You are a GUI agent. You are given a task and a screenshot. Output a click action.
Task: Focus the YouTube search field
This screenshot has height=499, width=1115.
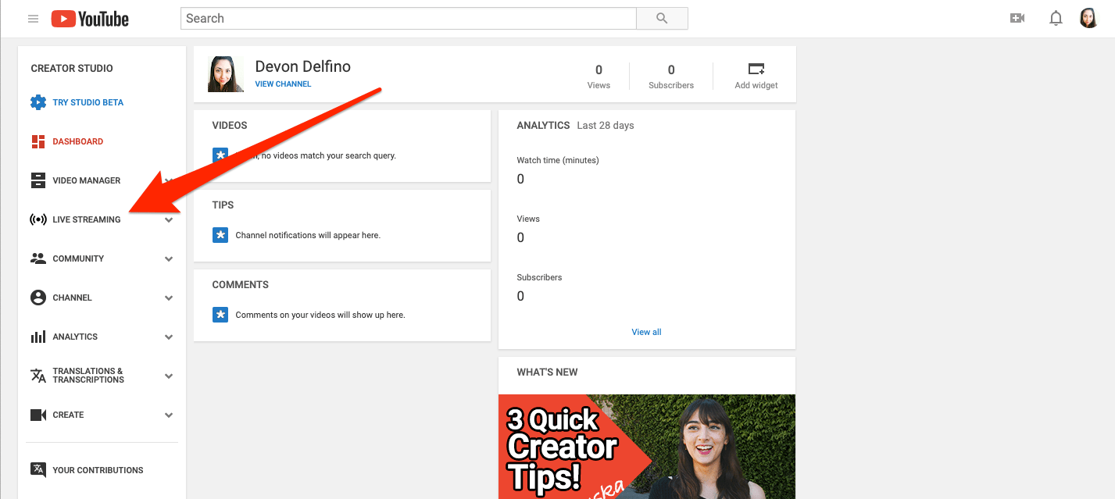point(409,19)
